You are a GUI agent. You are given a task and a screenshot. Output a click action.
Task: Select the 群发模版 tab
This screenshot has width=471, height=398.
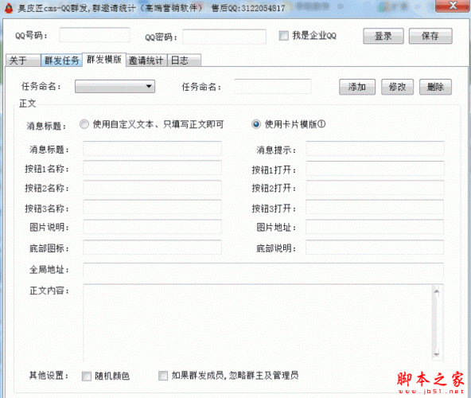tap(104, 59)
